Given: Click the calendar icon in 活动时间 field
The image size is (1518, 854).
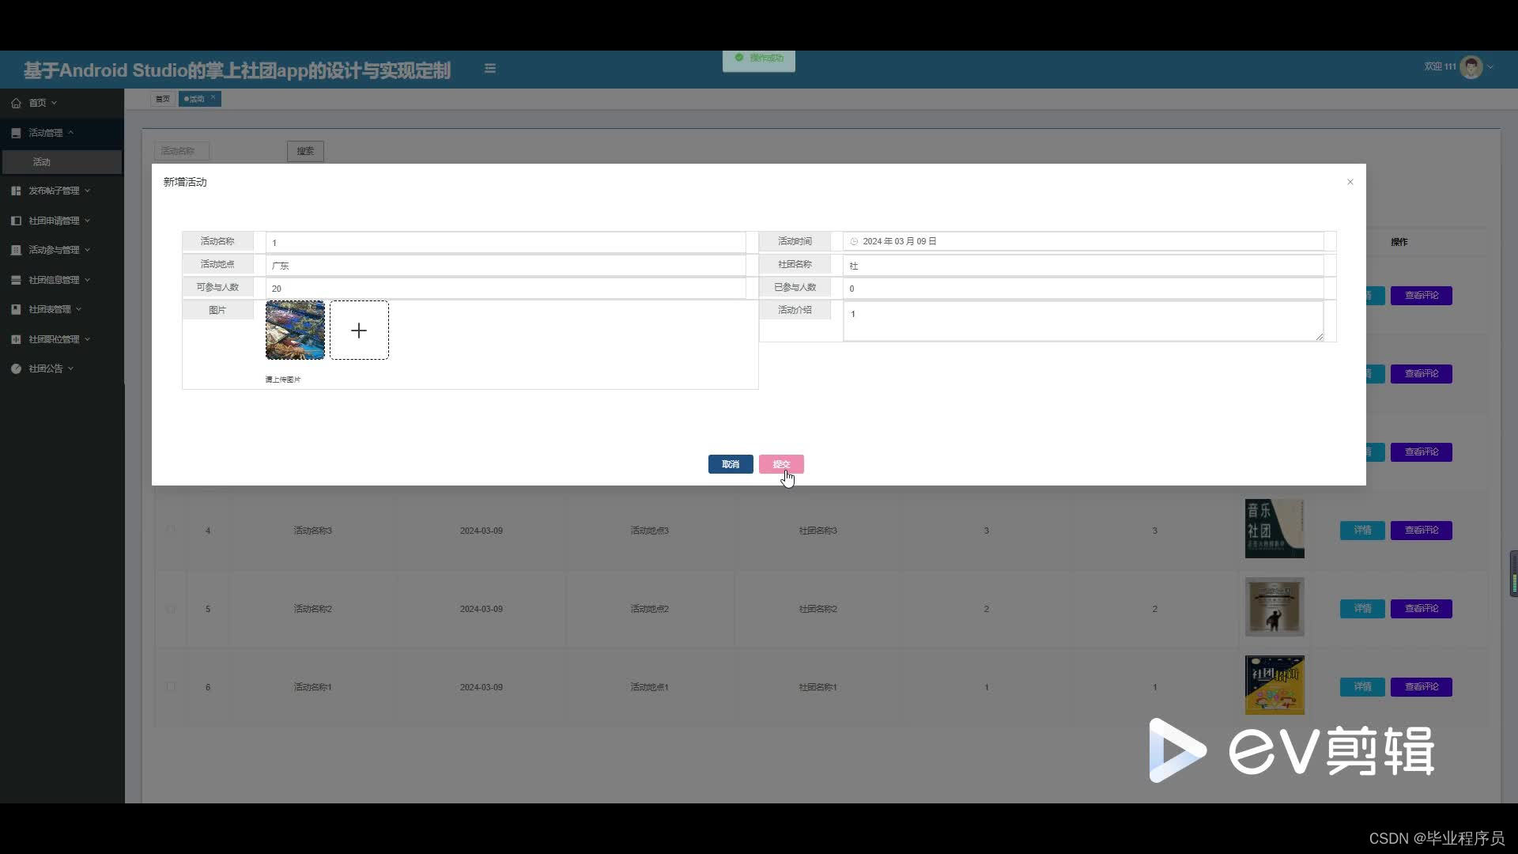Looking at the screenshot, I should coord(854,242).
